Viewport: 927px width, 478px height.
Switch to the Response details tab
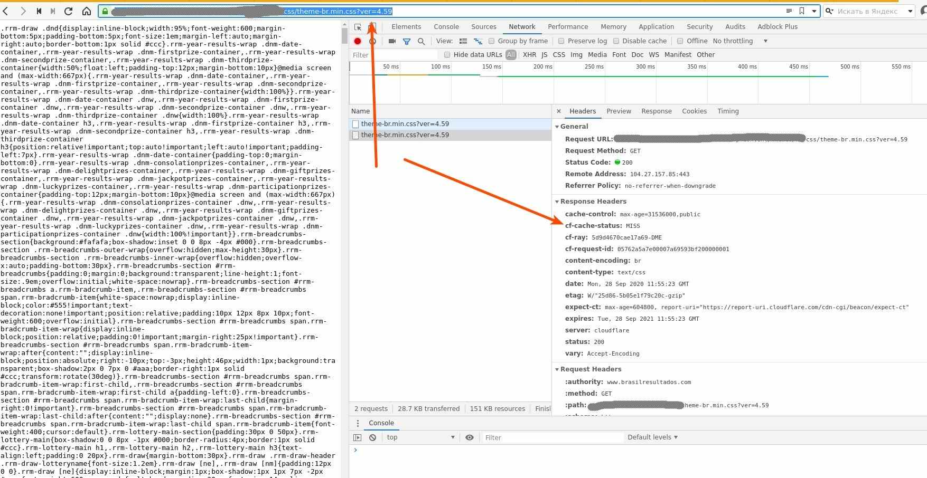pyautogui.click(x=656, y=111)
